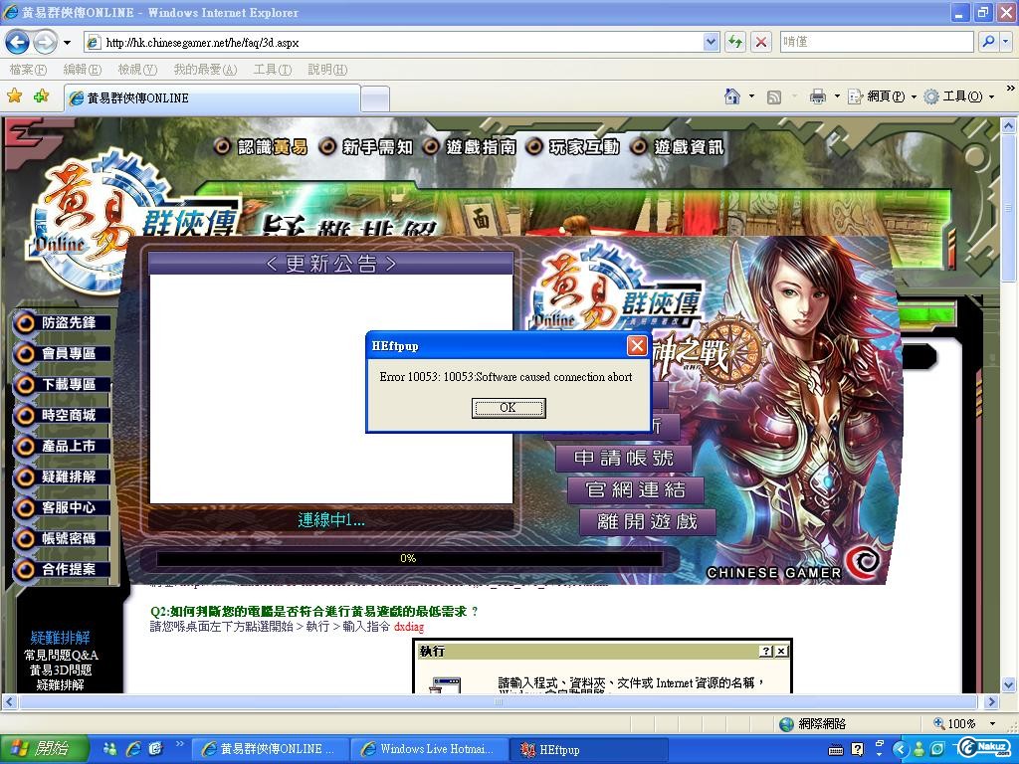Click the Refresh page icon
This screenshot has width=1019, height=764.
(x=735, y=43)
